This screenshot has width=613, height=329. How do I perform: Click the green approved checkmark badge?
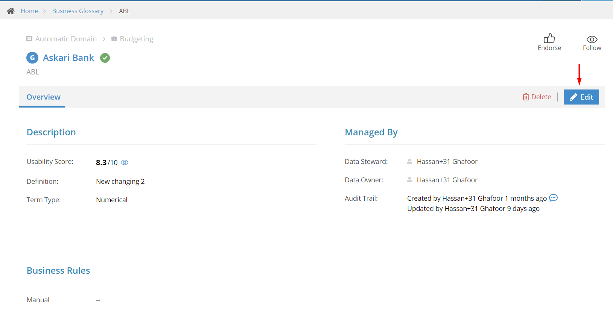[105, 58]
